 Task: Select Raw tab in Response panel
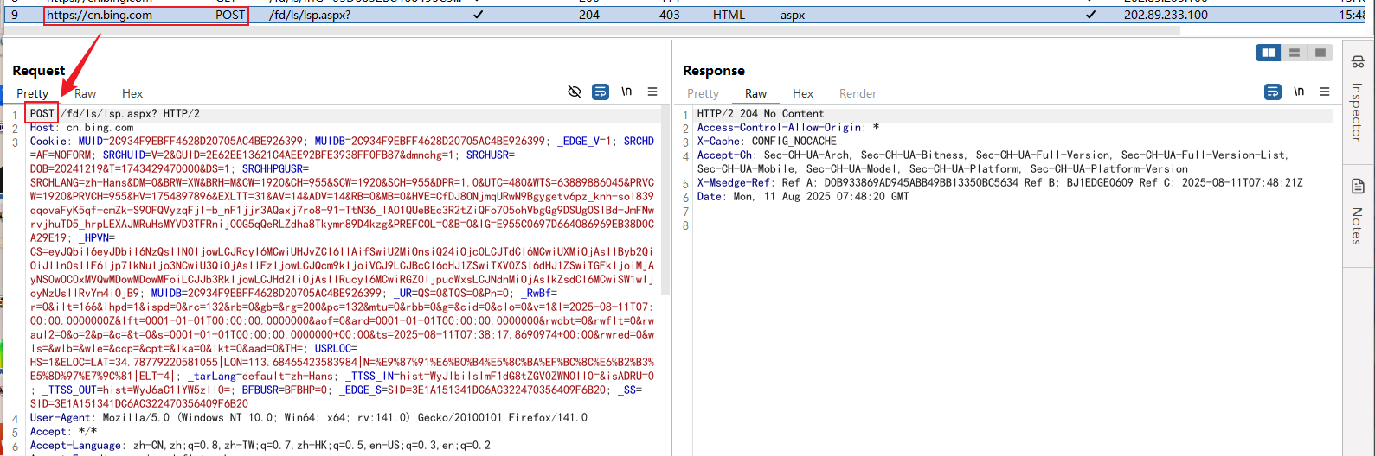[x=755, y=93]
